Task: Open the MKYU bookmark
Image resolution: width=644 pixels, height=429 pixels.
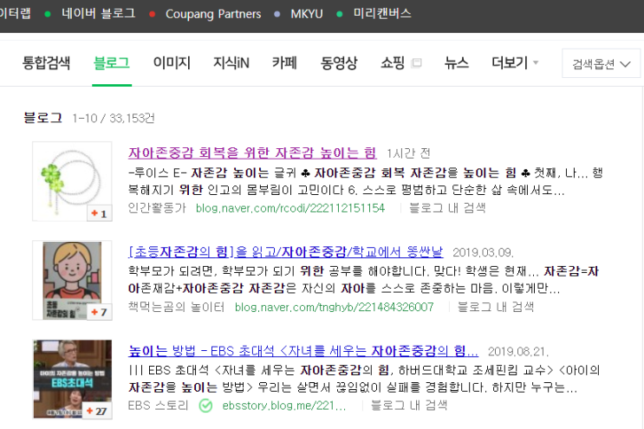Action: pos(306,14)
